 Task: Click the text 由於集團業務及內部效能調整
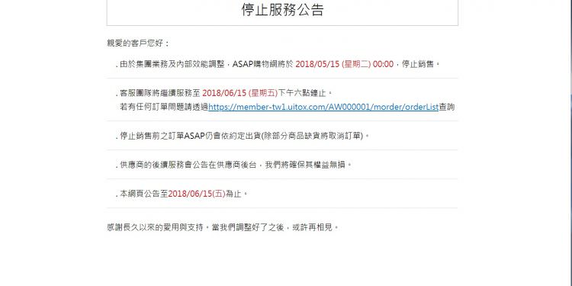click(172, 64)
